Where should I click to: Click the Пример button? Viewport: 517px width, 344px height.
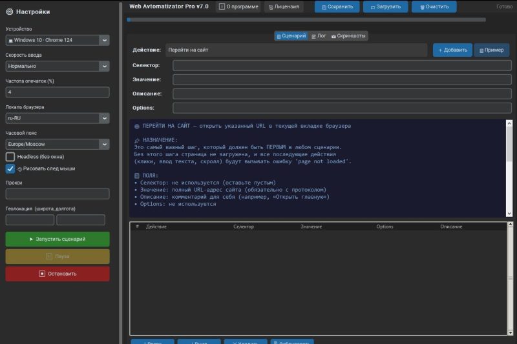[x=491, y=50]
